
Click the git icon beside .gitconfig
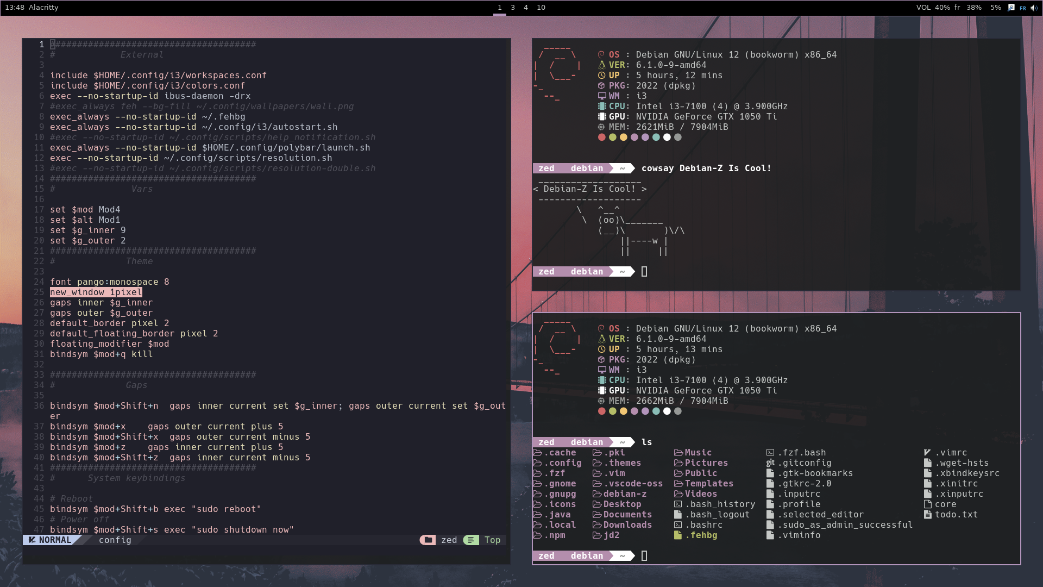point(770,463)
